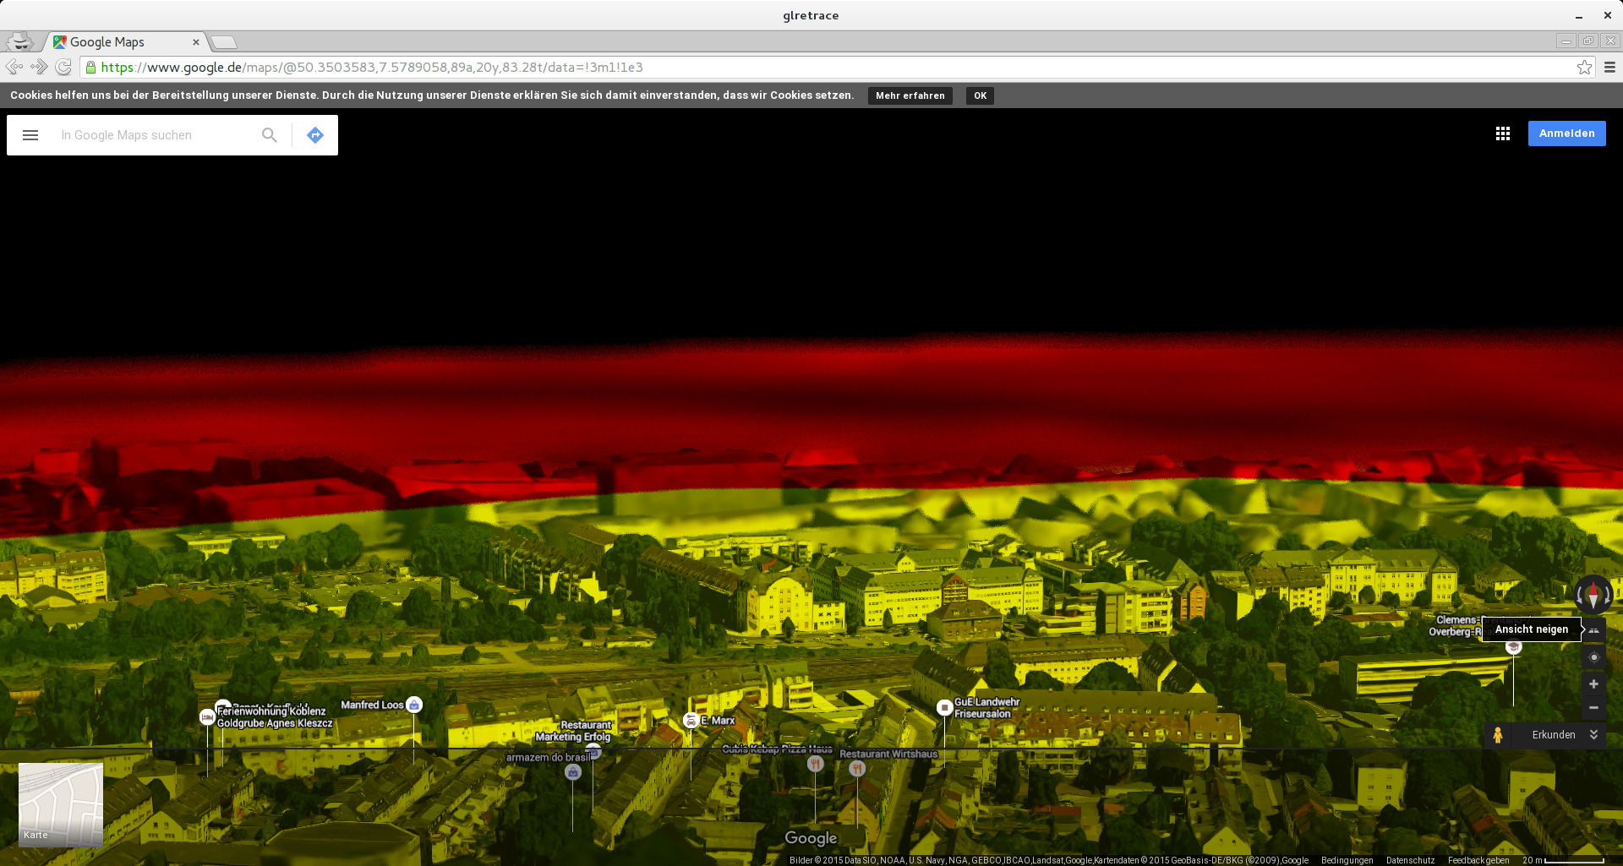
Task: Open directions with the blue arrow icon
Action: pos(315,135)
